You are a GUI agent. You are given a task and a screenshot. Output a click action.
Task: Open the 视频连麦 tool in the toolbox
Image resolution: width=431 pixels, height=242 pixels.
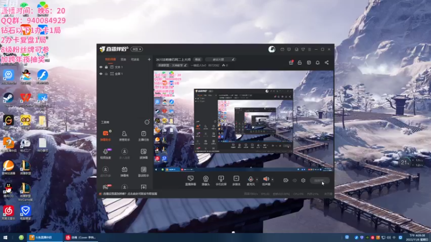[105, 154]
